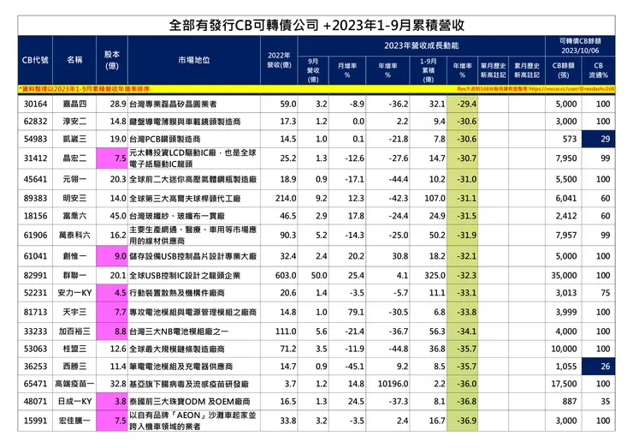The height and width of the screenshot is (448, 633).
Task: Click yearly growth value 10196.0
Action: click(393, 384)
